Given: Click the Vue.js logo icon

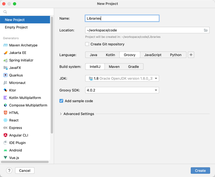Looking at the screenshot, I should (5, 158).
